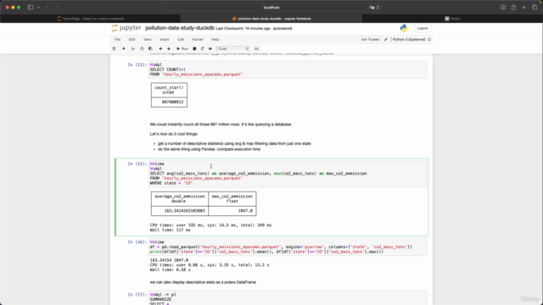Switch to the Home Page browser tab
The image size is (543, 305).
tap(91, 19)
